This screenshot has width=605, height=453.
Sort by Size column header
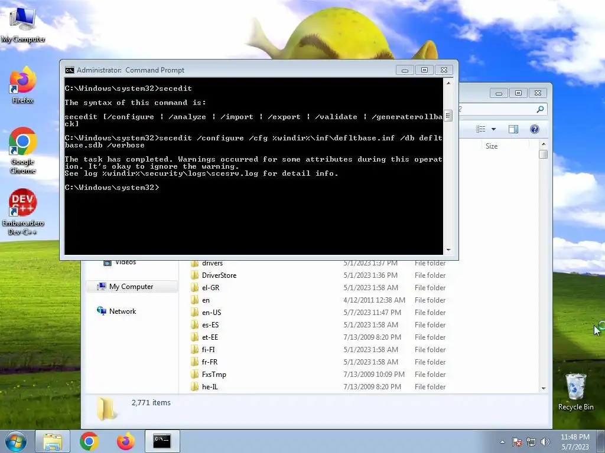tap(492, 146)
